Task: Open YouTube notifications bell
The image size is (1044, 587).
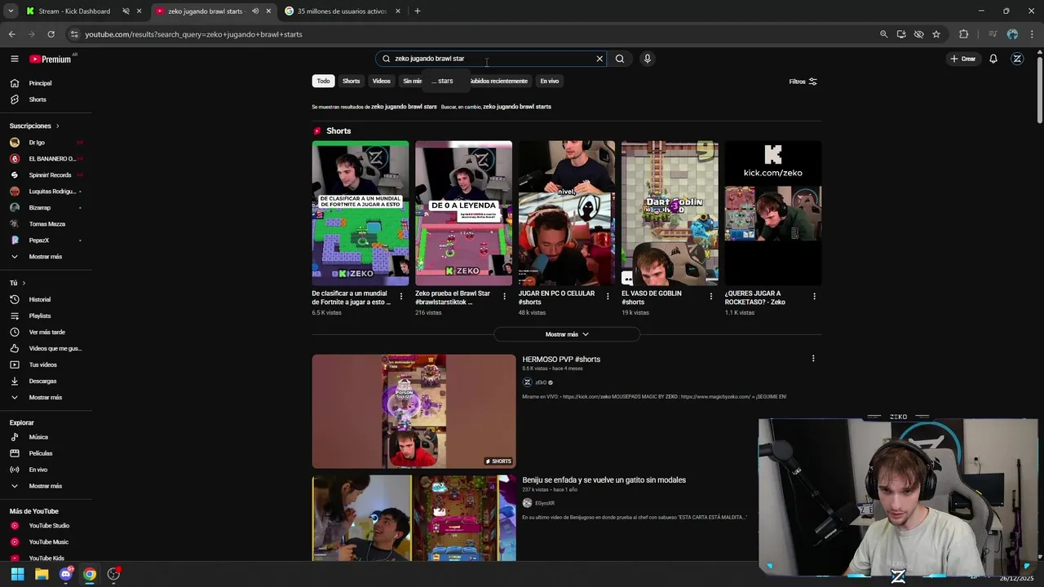Action: click(x=993, y=59)
